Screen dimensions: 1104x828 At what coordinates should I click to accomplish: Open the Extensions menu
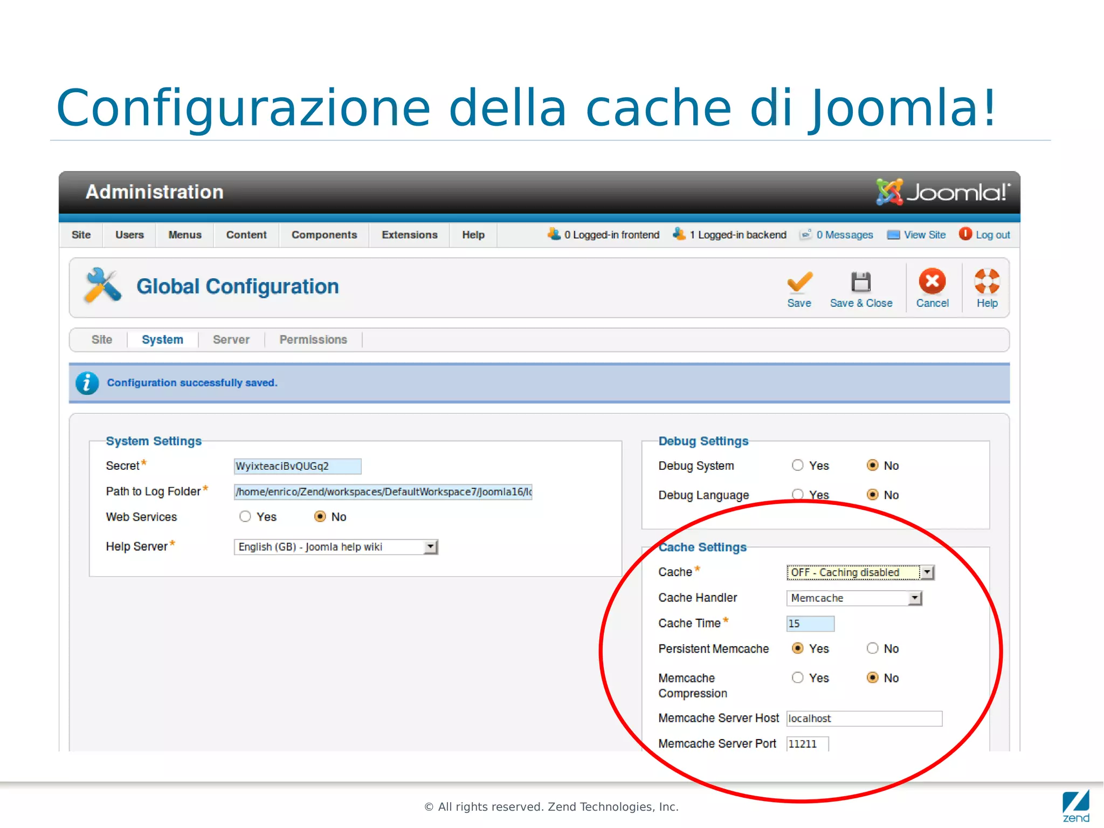(410, 235)
